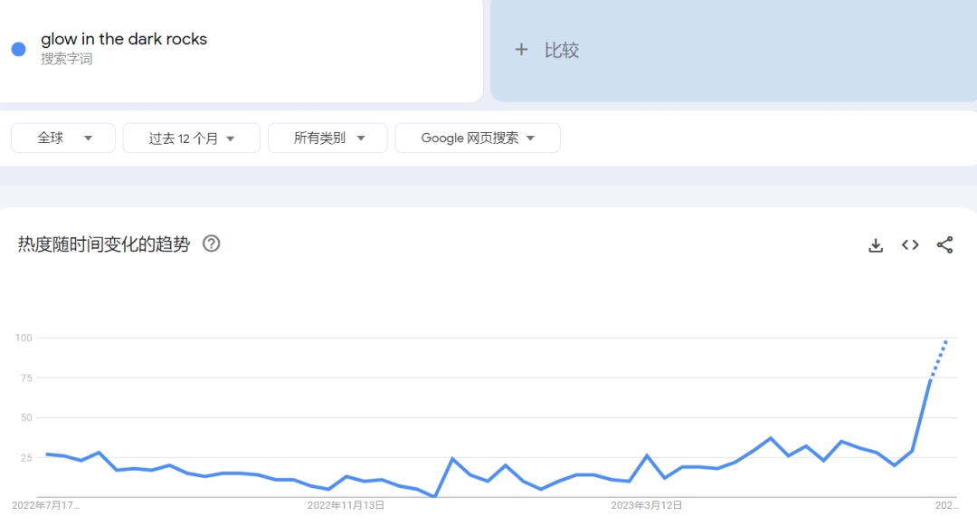The image size is (977, 526).
Task: Click the 2022年7月17 starting date label
Action: click(45, 505)
